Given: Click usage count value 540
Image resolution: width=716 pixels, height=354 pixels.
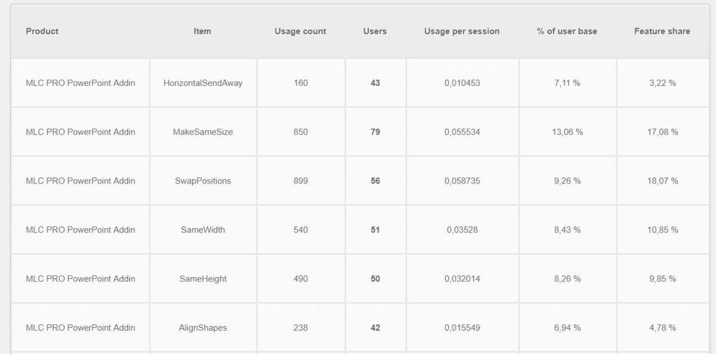Looking at the screenshot, I should pos(301,229).
